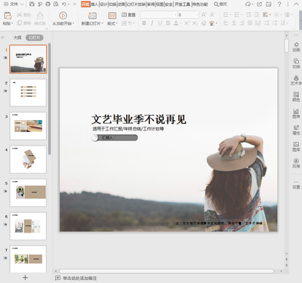Open the Home (开始) ribbon tab
This screenshot has height=283, width=302.
tap(85, 4)
